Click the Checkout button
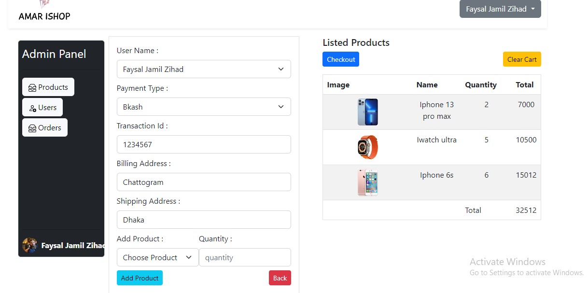Viewport: 588px width, 293px height. (x=341, y=59)
